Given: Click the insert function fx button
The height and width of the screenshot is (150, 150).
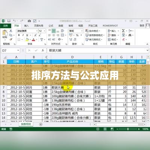Looking at the screenshot, I should coord(43,50).
